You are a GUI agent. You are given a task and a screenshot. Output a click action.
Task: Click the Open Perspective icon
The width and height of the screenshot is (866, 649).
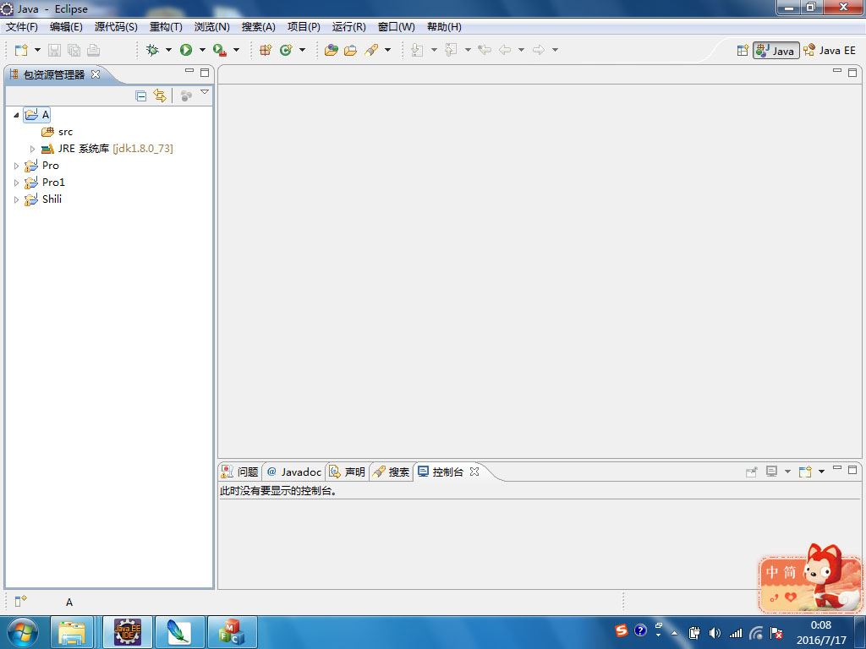tap(743, 50)
